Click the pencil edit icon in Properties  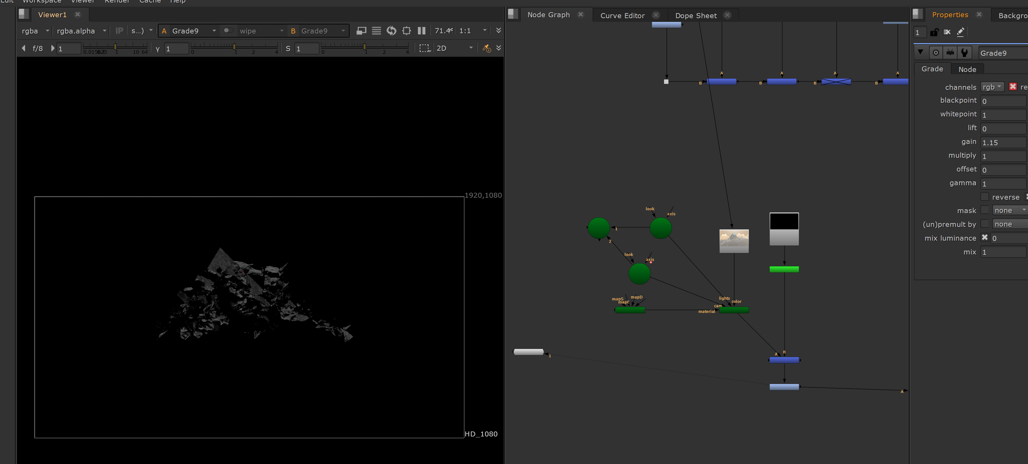coord(961,32)
